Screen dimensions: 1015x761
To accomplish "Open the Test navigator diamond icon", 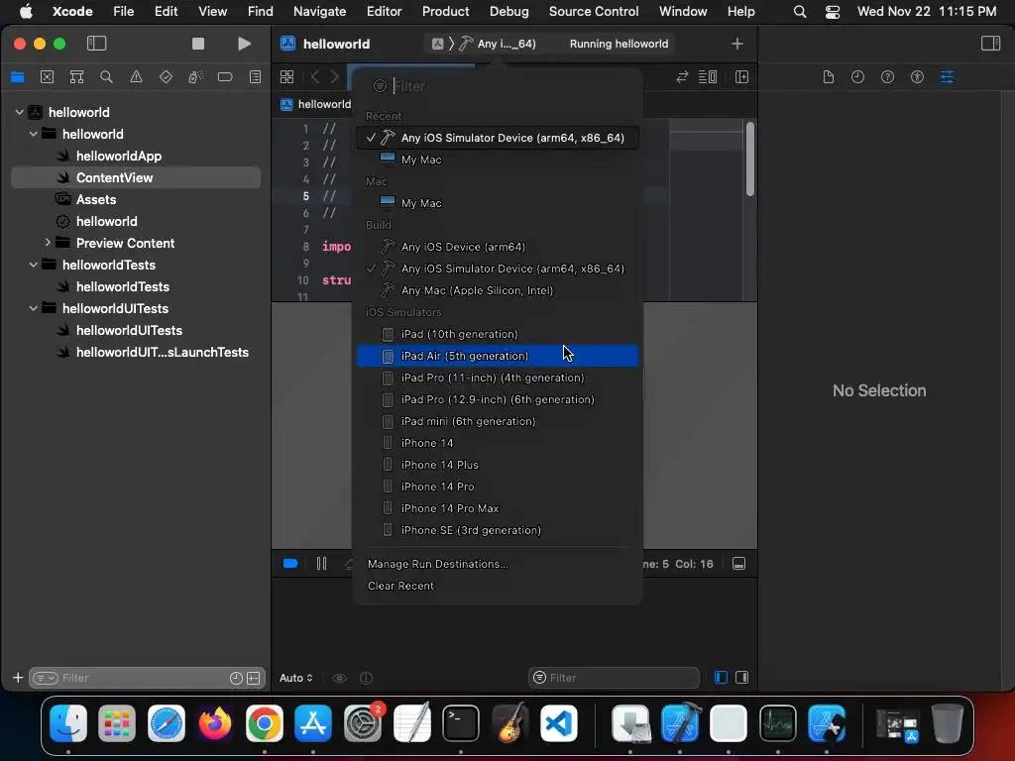I will click(166, 77).
